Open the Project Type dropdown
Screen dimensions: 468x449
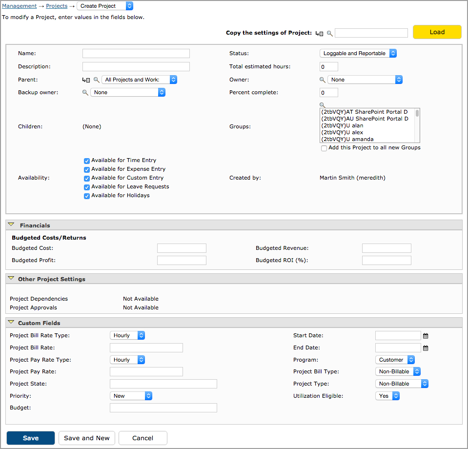tap(402, 384)
